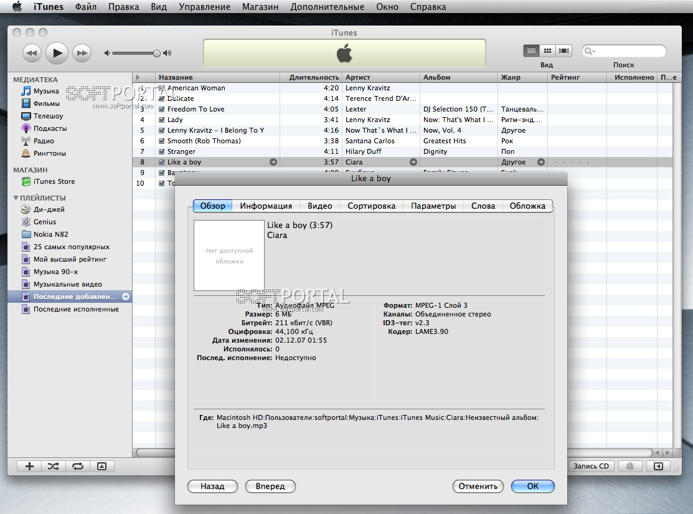The height and width of the screenshot is (514, 693).
Task: Click the previous track rewind button
Action: point(32,53)
